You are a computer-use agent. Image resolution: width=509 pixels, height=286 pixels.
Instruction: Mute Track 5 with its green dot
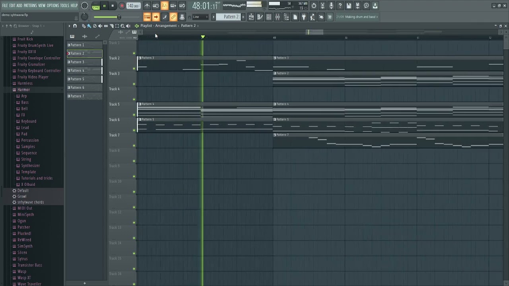point(134,115)
